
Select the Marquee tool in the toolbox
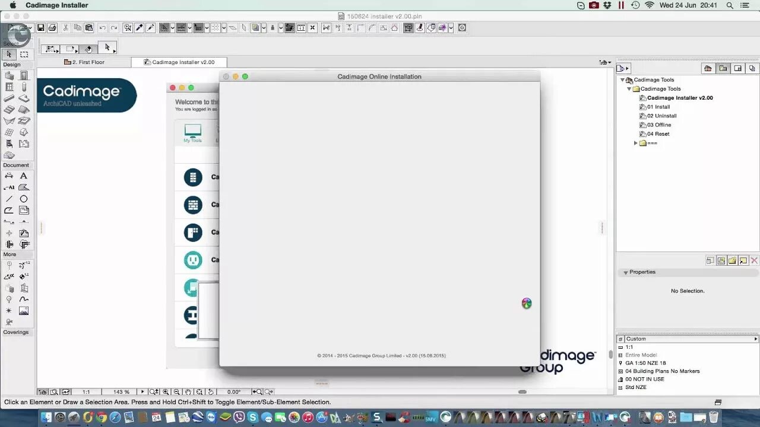pyautogui.click(x=24, y=54)
